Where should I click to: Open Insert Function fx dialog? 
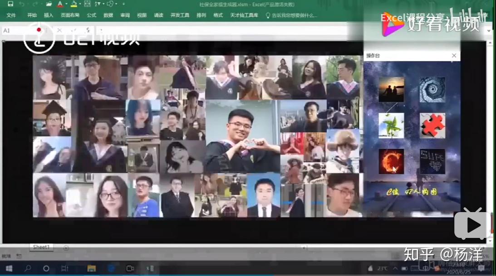click(88, 30)
